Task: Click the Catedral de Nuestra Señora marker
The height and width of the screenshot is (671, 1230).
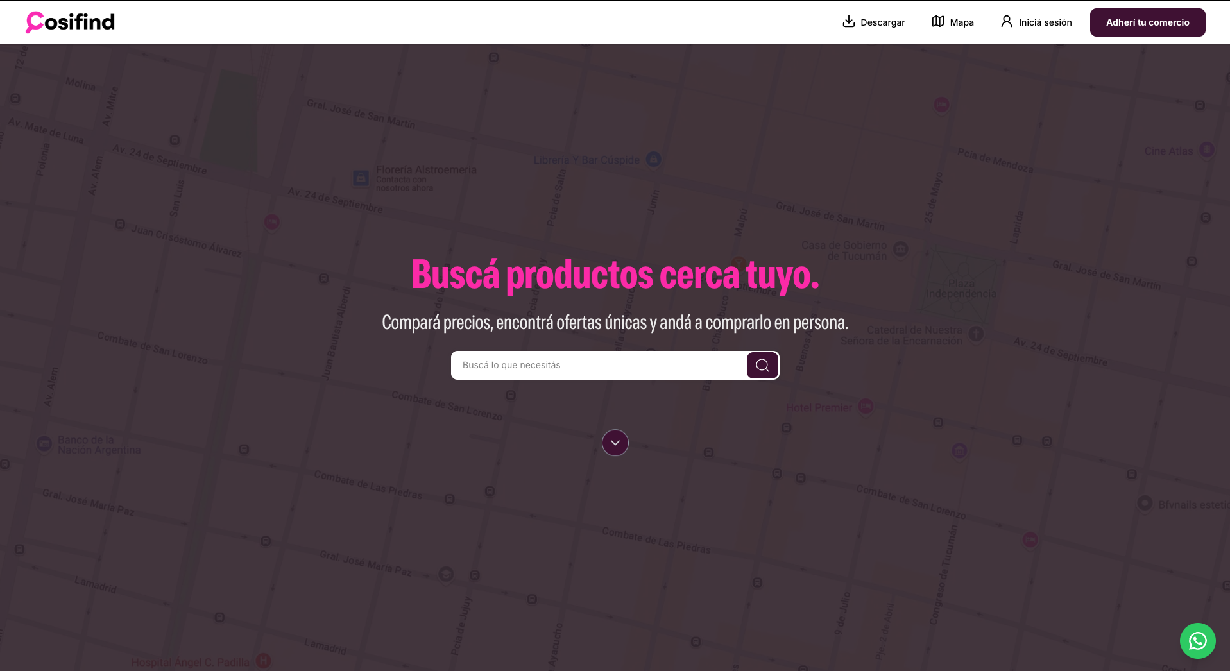Action: click(976, 334)
